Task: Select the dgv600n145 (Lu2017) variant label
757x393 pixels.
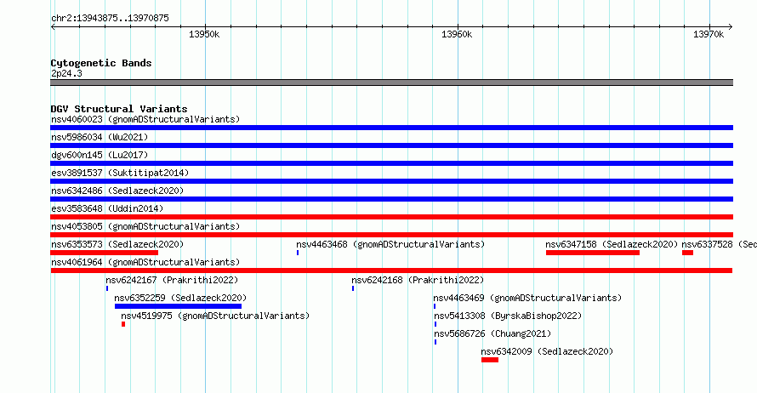Action: [100, 155]
